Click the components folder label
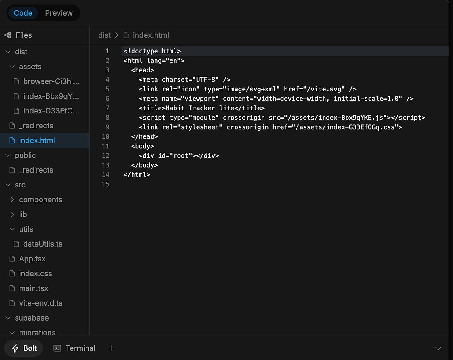This screenshot has width=453, height=360. tap(41, 200)
